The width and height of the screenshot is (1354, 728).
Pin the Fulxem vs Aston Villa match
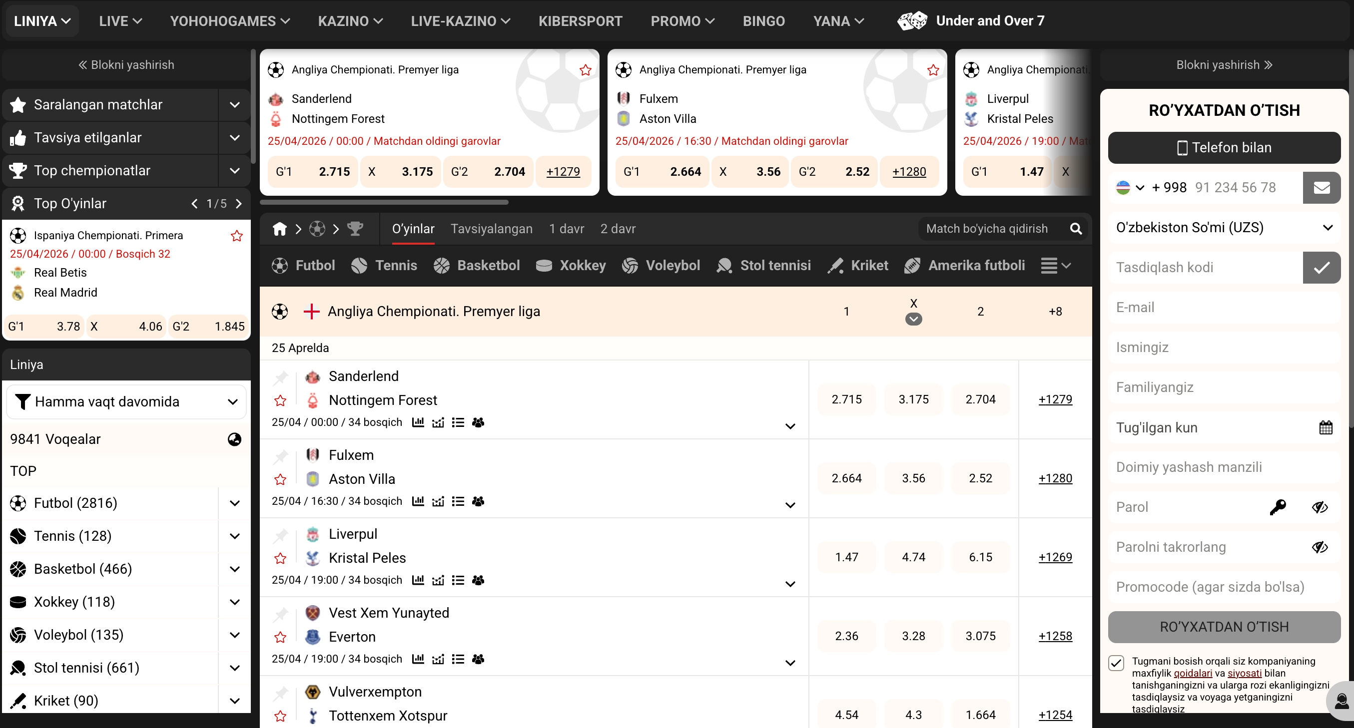pyautogui.click(x=281, y=456)
